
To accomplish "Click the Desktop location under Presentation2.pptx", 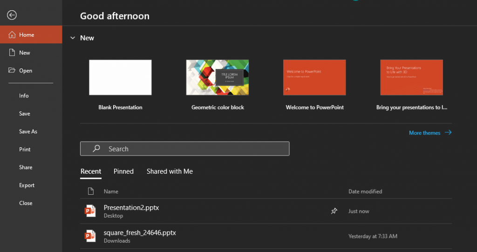I will [114, 216].
